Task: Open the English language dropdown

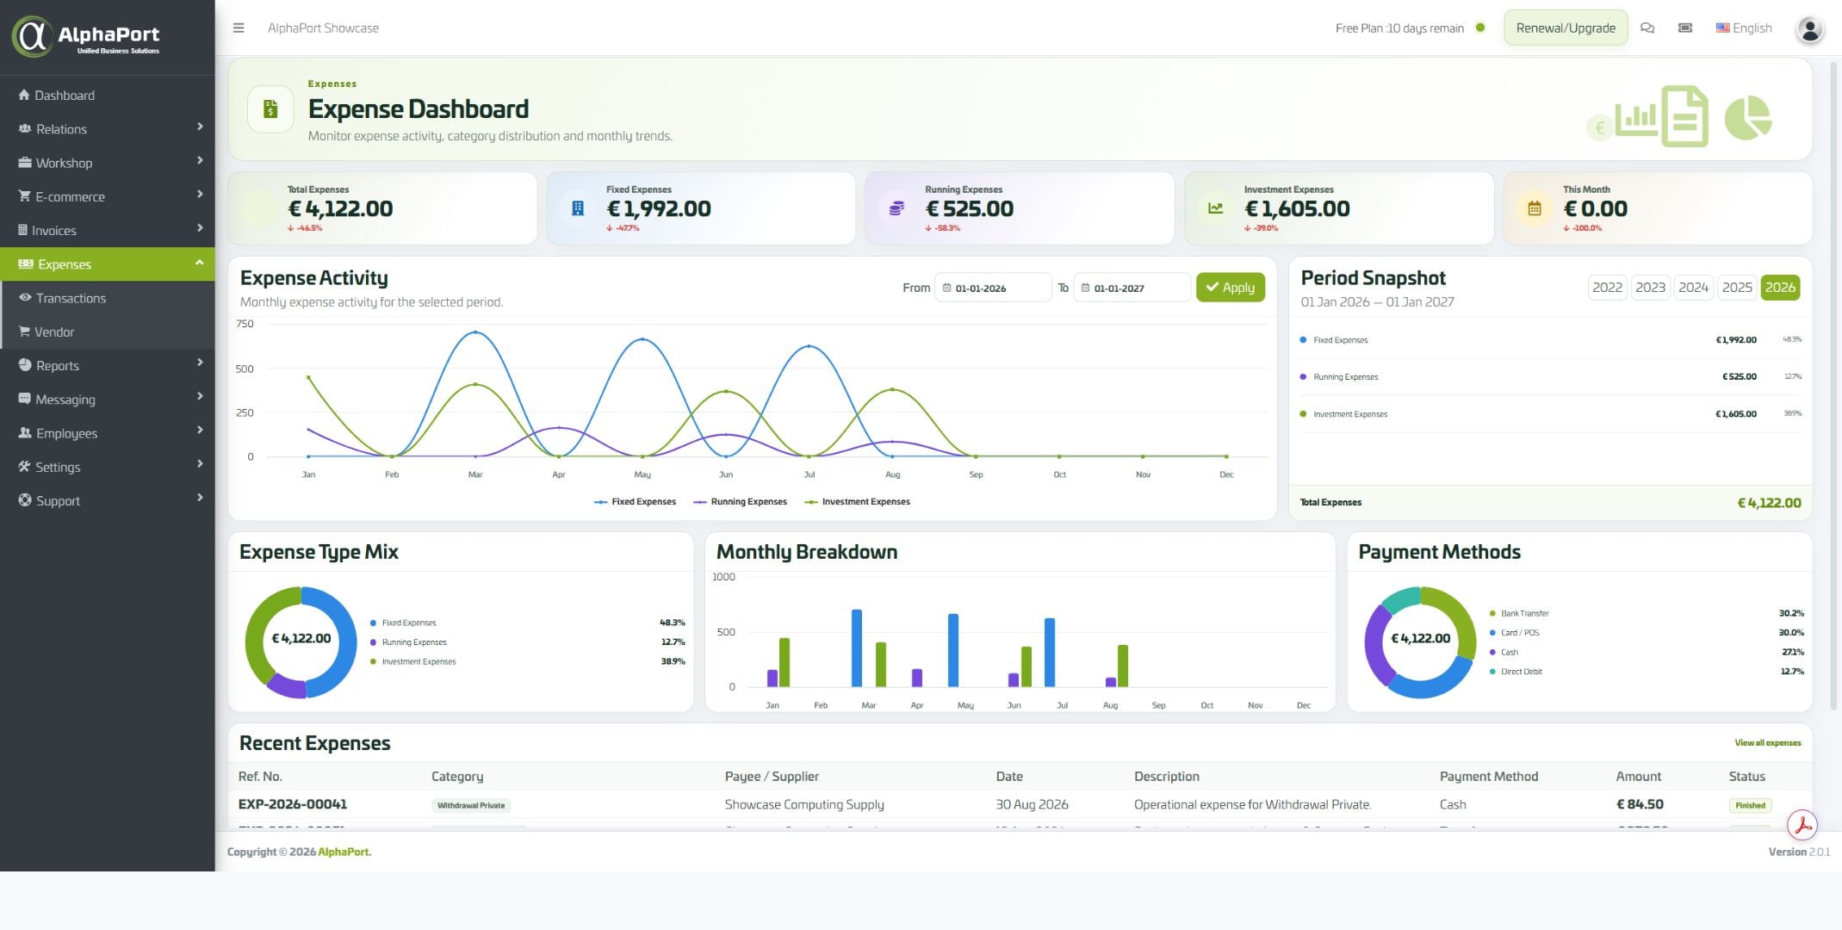Action: click(1744, 28)
